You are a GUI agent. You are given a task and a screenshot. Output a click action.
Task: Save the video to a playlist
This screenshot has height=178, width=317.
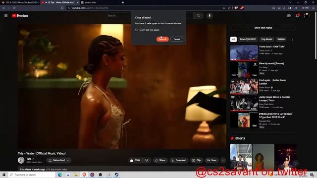pos(211,160)
